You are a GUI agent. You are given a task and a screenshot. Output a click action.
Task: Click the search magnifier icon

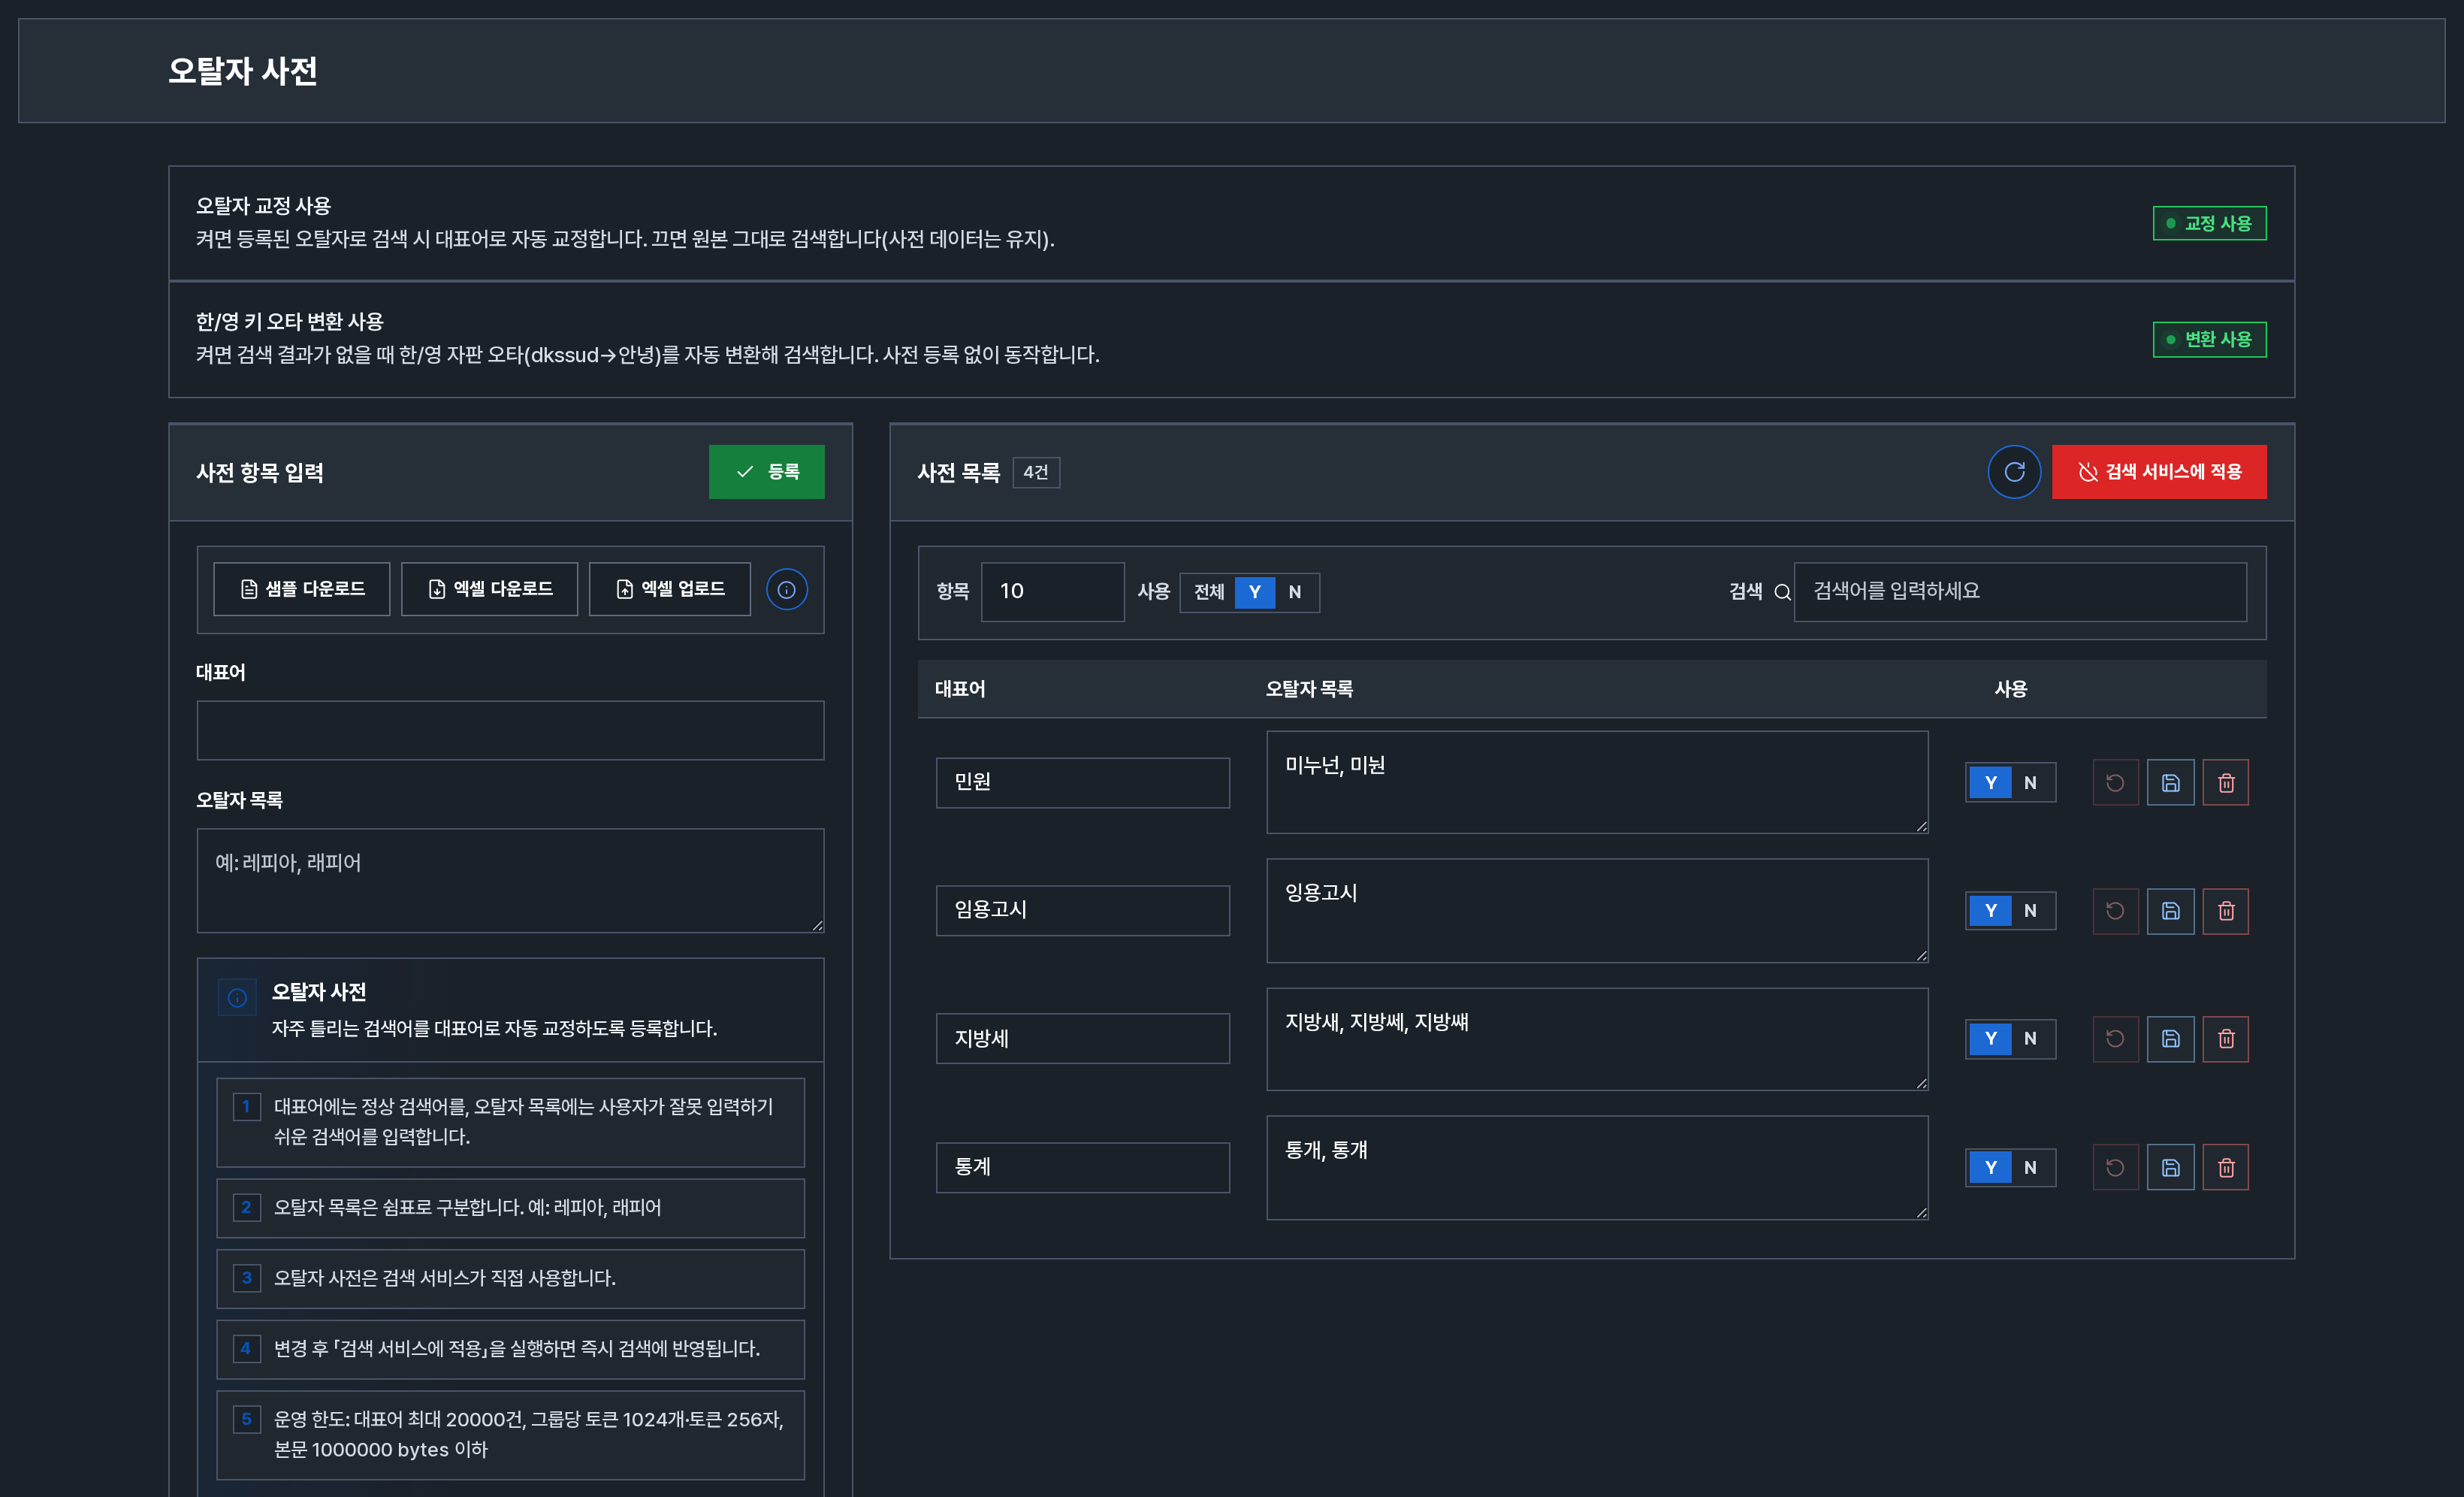pyautogui.click(x=1782, y=591)
